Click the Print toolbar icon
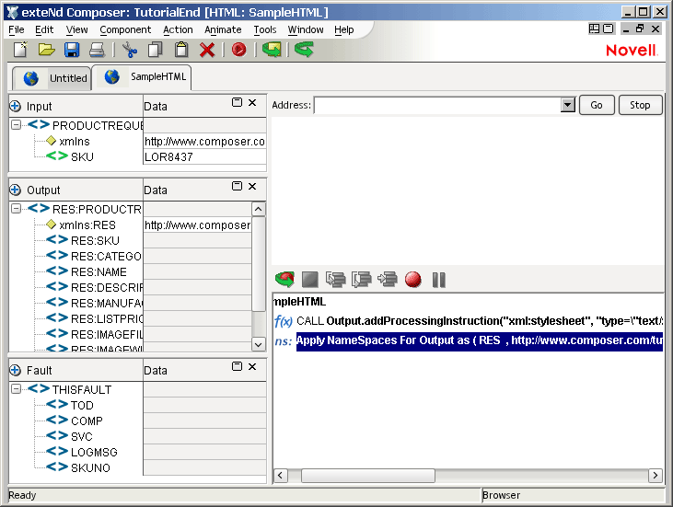 (x=97, y=50)
